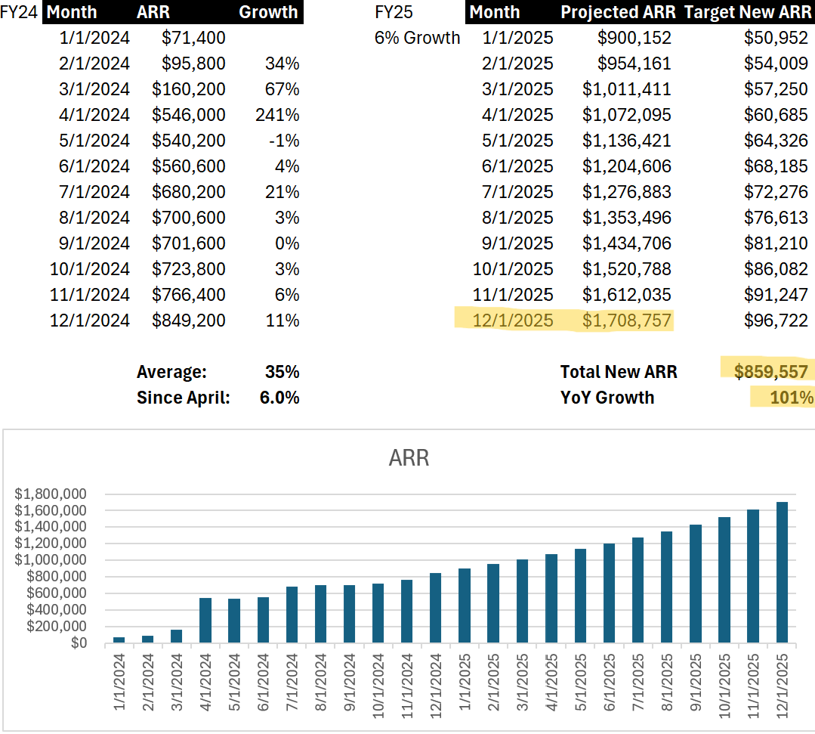This screenshot has width=815, height=734.
Task: Click the $72,276 target cell
Action: pos(776,192)
